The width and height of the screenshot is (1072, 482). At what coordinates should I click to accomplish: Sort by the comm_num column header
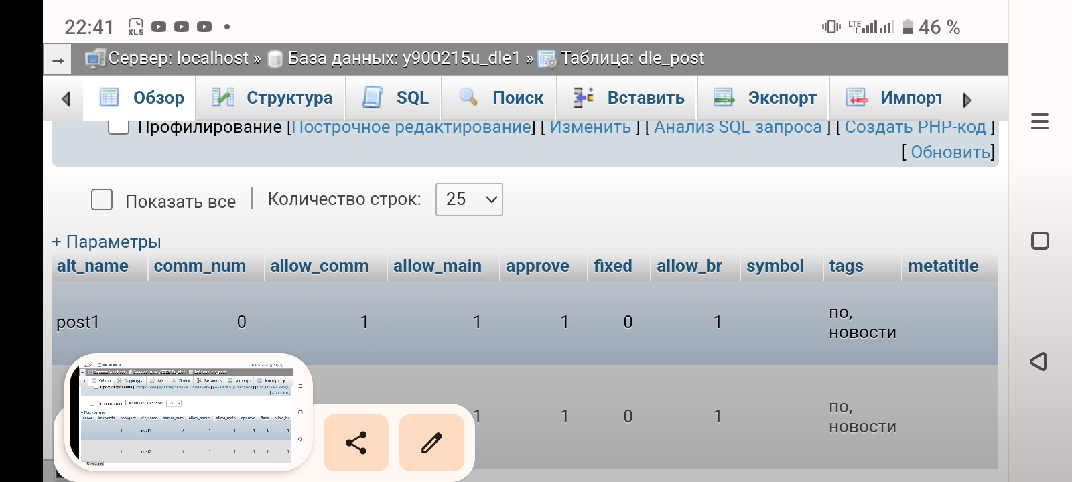point(200,266)
